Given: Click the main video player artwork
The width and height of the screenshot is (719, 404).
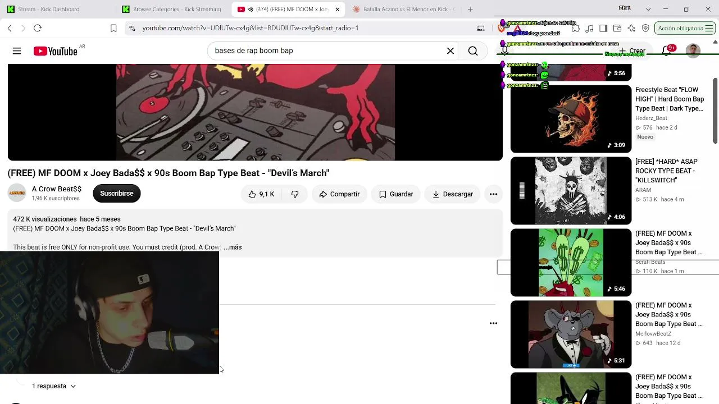Looking at the screenshot, I should 255,112.
